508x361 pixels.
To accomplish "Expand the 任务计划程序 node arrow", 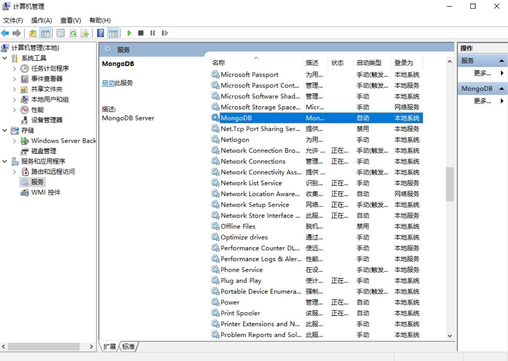I will (x=14, y=68).
